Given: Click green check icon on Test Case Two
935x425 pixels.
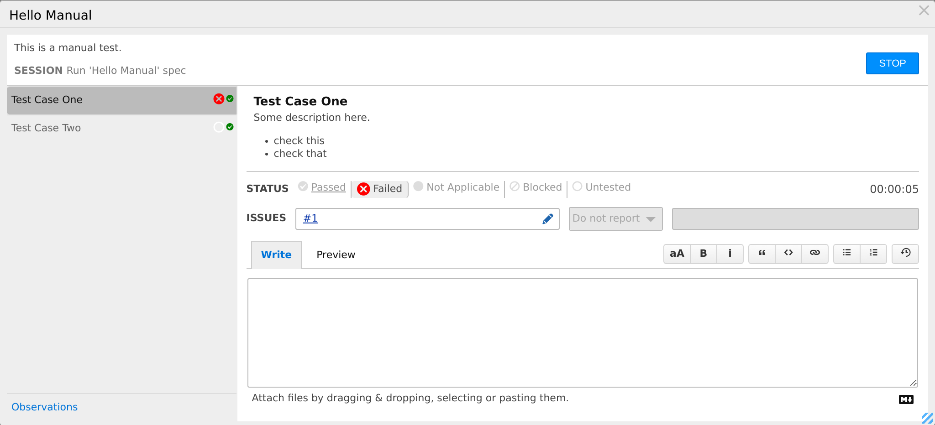Looking at the screenshot, I should [x=230, y=127].
